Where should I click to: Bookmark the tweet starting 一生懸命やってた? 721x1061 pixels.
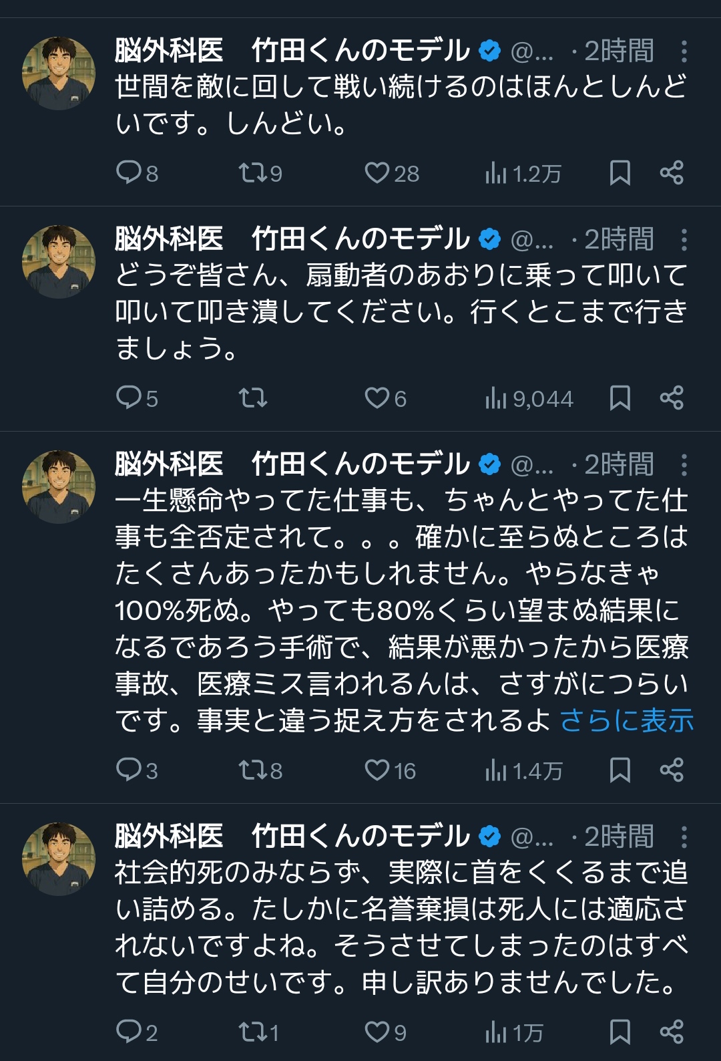tap(620, 770)
